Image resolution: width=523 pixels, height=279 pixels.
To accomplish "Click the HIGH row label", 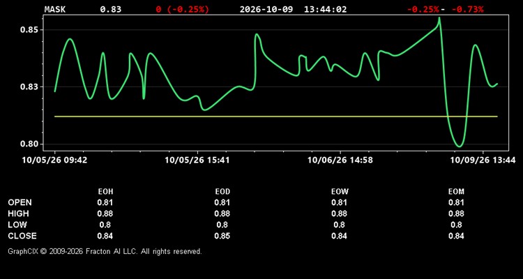I will 18,213.
